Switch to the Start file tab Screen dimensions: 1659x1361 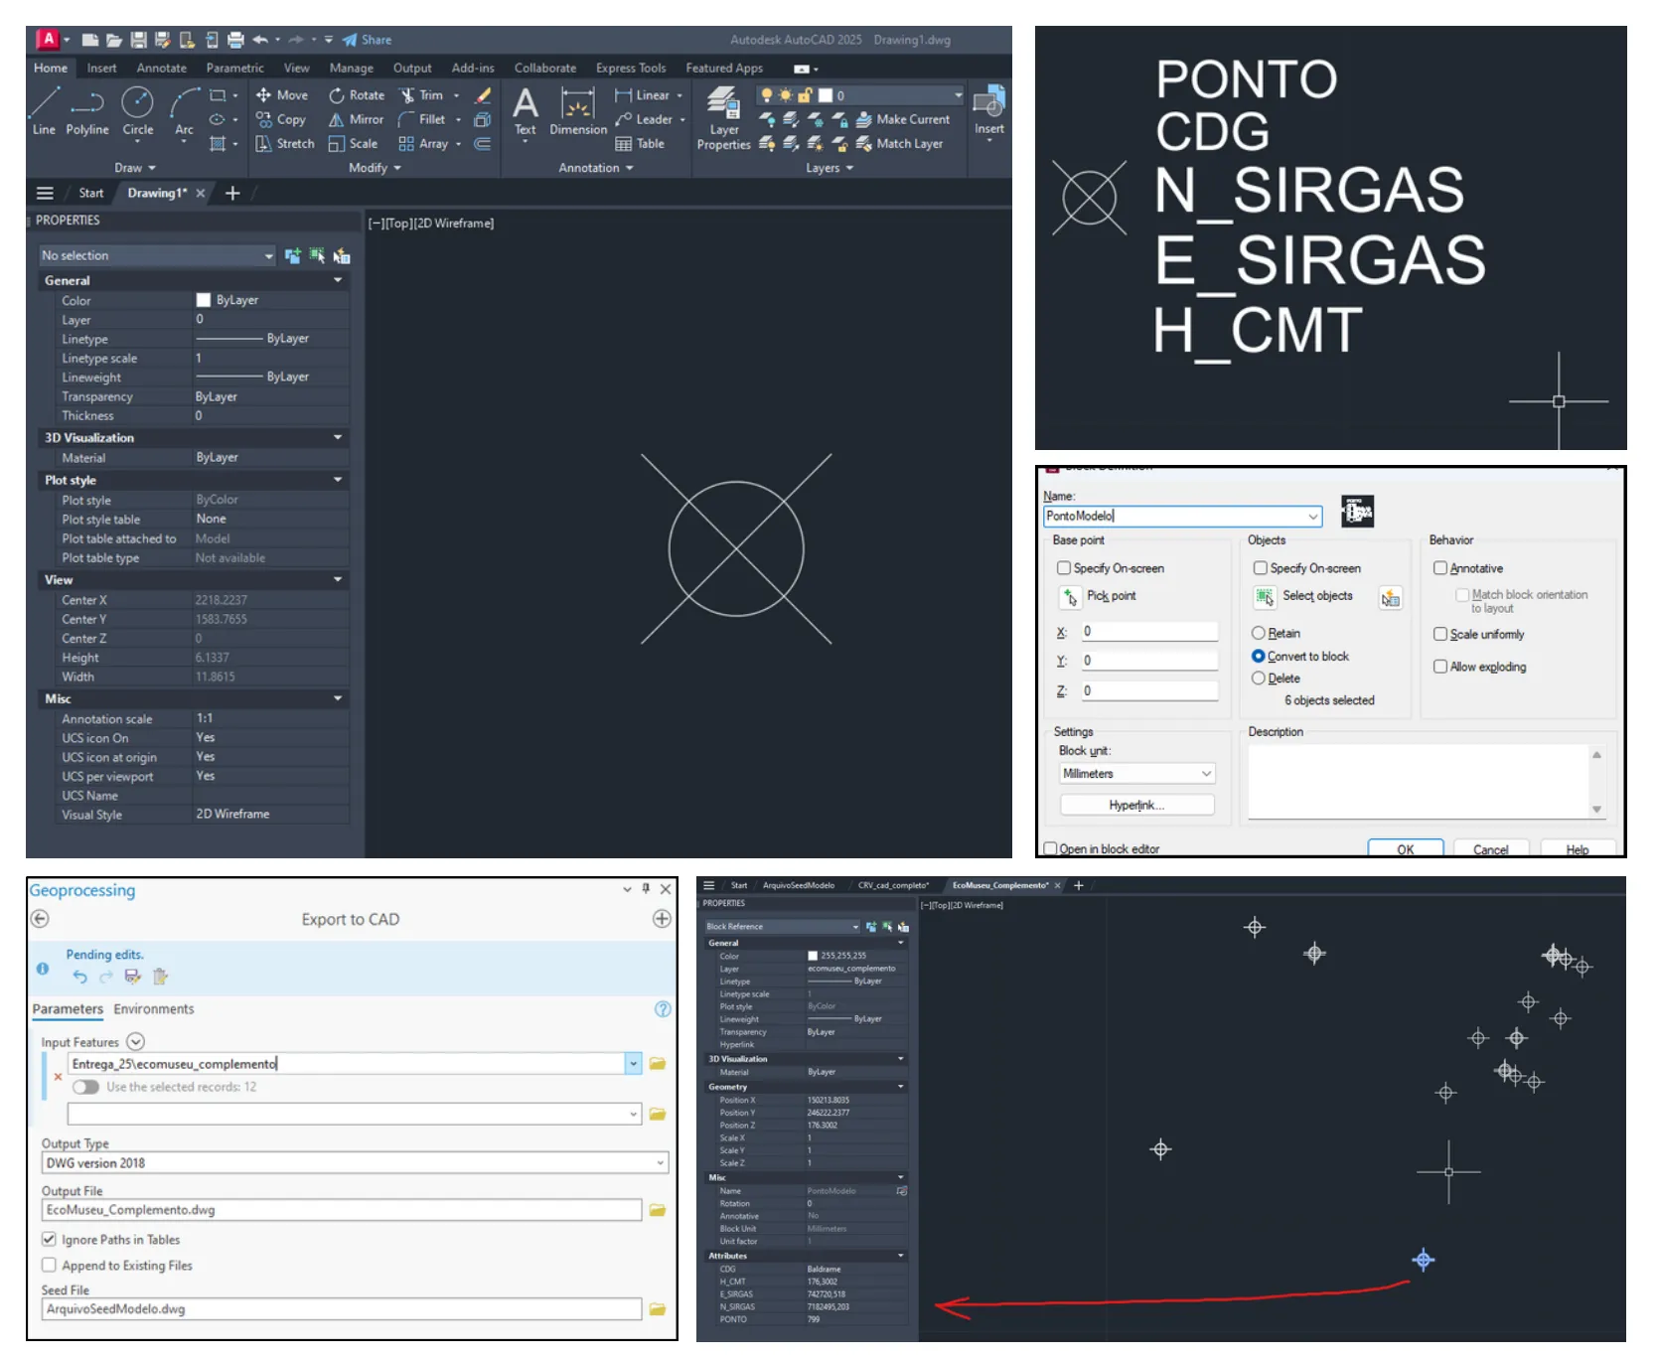(x=91, y=193)
